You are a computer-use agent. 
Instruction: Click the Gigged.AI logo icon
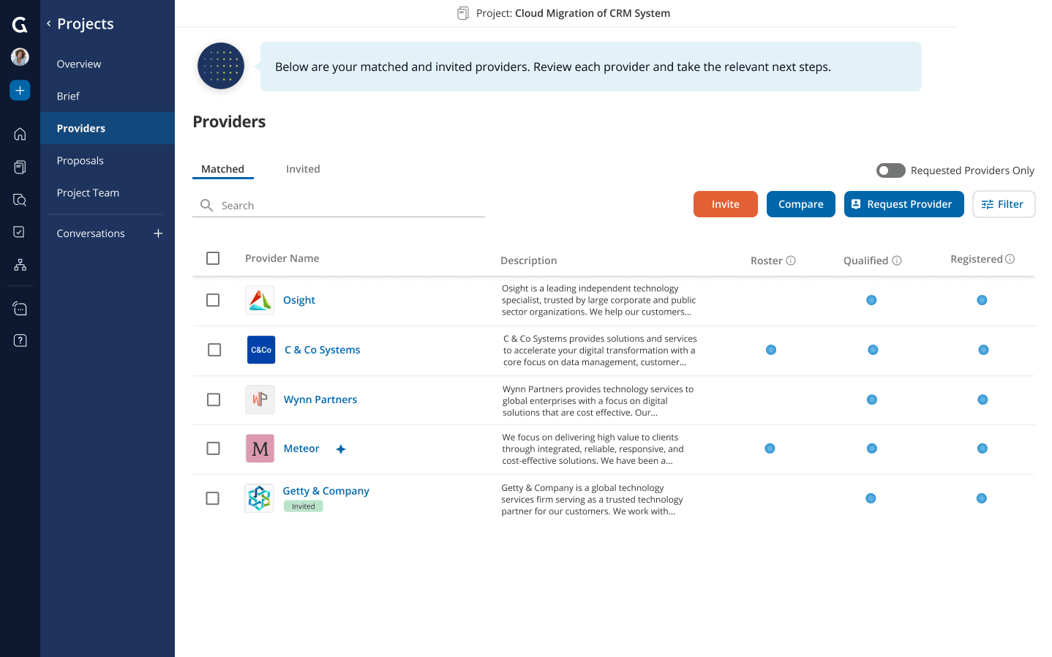(x=20, y=24)
